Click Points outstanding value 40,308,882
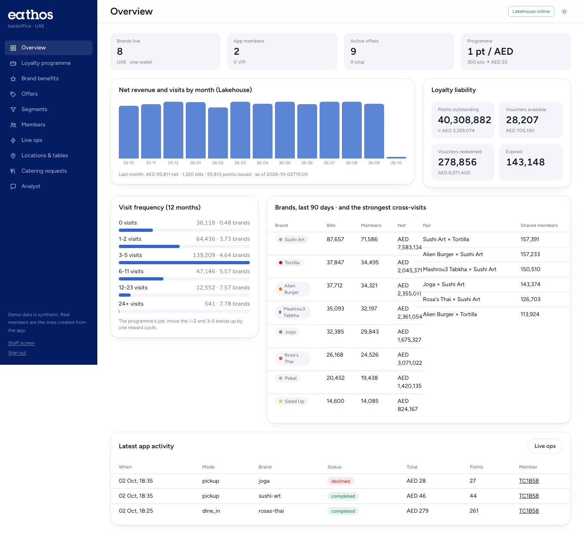584x535 pixels. (464, 120)
